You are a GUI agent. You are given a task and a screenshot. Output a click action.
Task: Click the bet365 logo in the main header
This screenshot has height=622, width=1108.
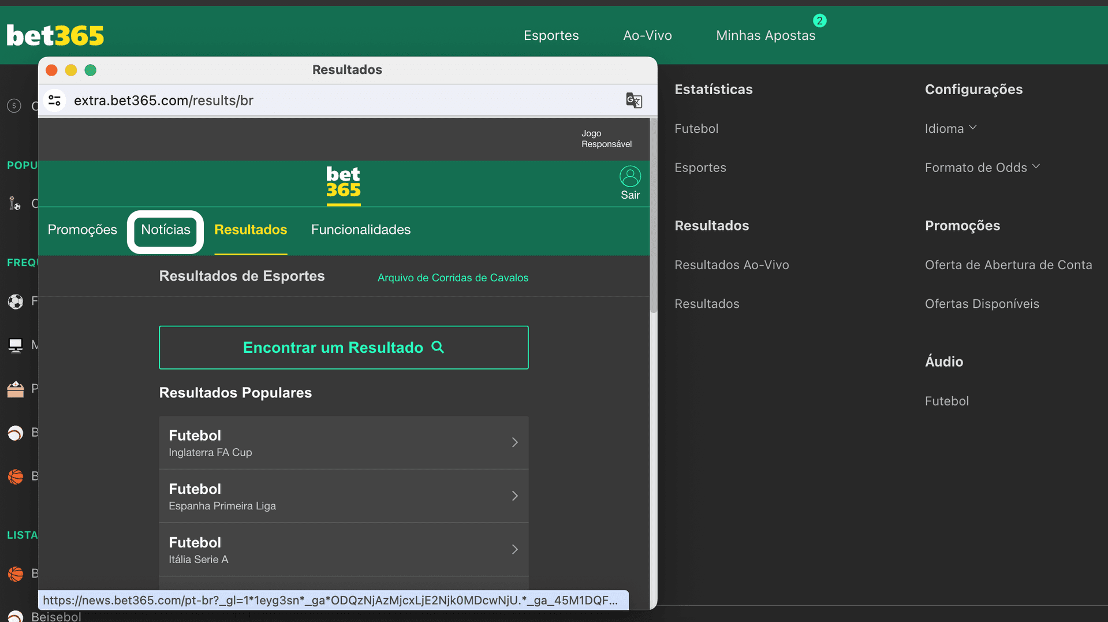pyautogui.click(x=55, y=35)
